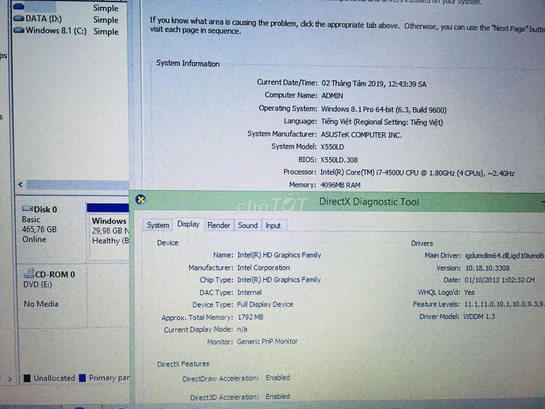Click the DirectX Diagnostic Tool title bar icon
545x409 pixels.
click(x=141, y=200)
